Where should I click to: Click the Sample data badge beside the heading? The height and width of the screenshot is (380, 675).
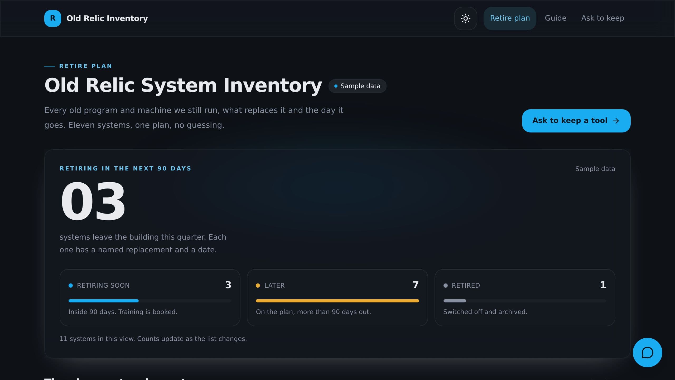click(x=357, y=86)
